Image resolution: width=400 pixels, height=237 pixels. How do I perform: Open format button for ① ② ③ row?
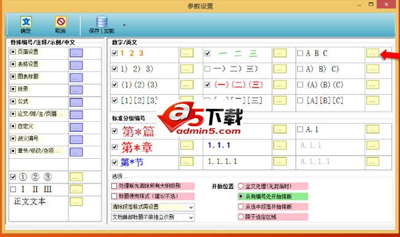coord(76,177)
